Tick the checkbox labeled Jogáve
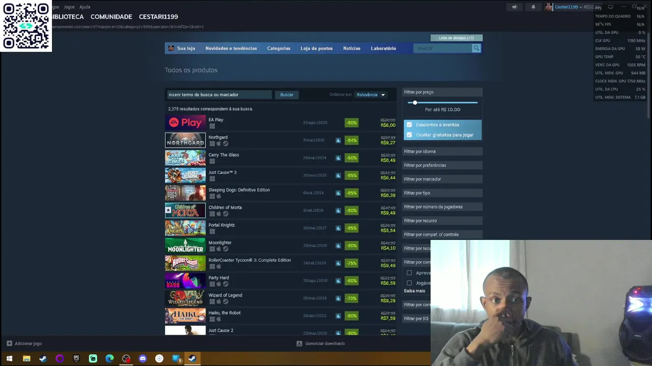652x366 pixels. point(409,283)
